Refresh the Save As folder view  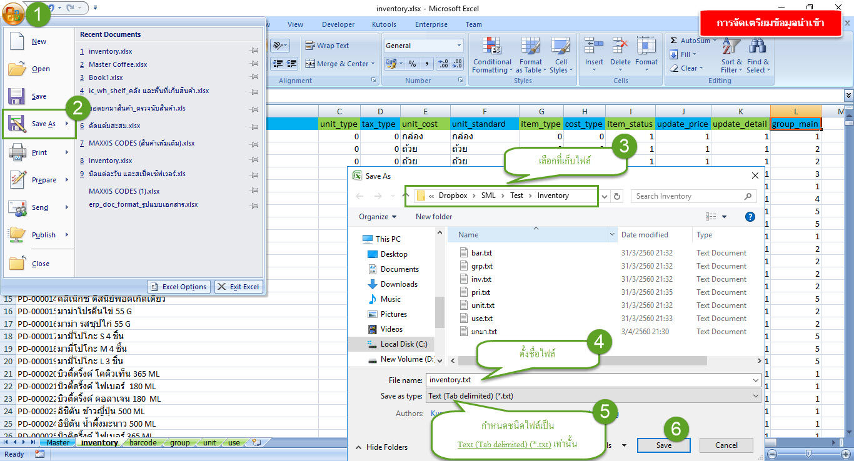(x=617, y=196)
